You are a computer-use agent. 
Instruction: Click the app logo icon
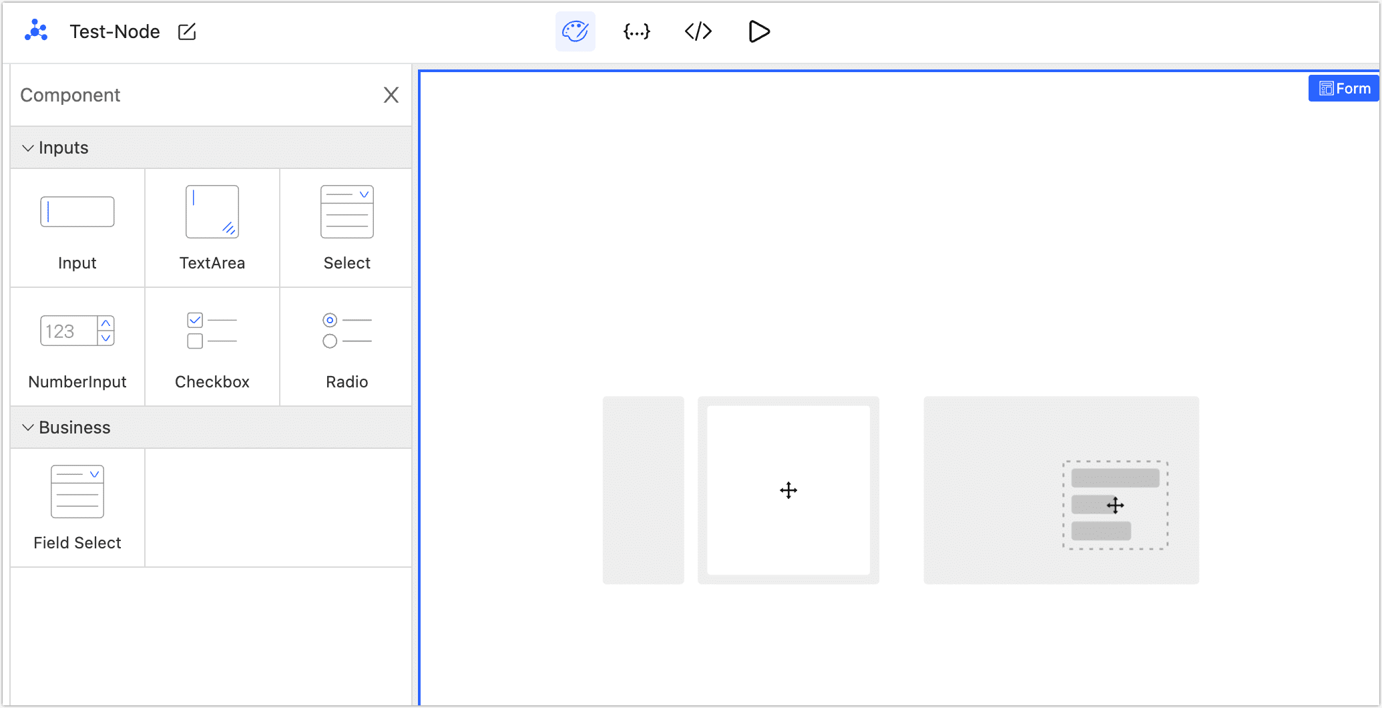[x=36, y=31]
